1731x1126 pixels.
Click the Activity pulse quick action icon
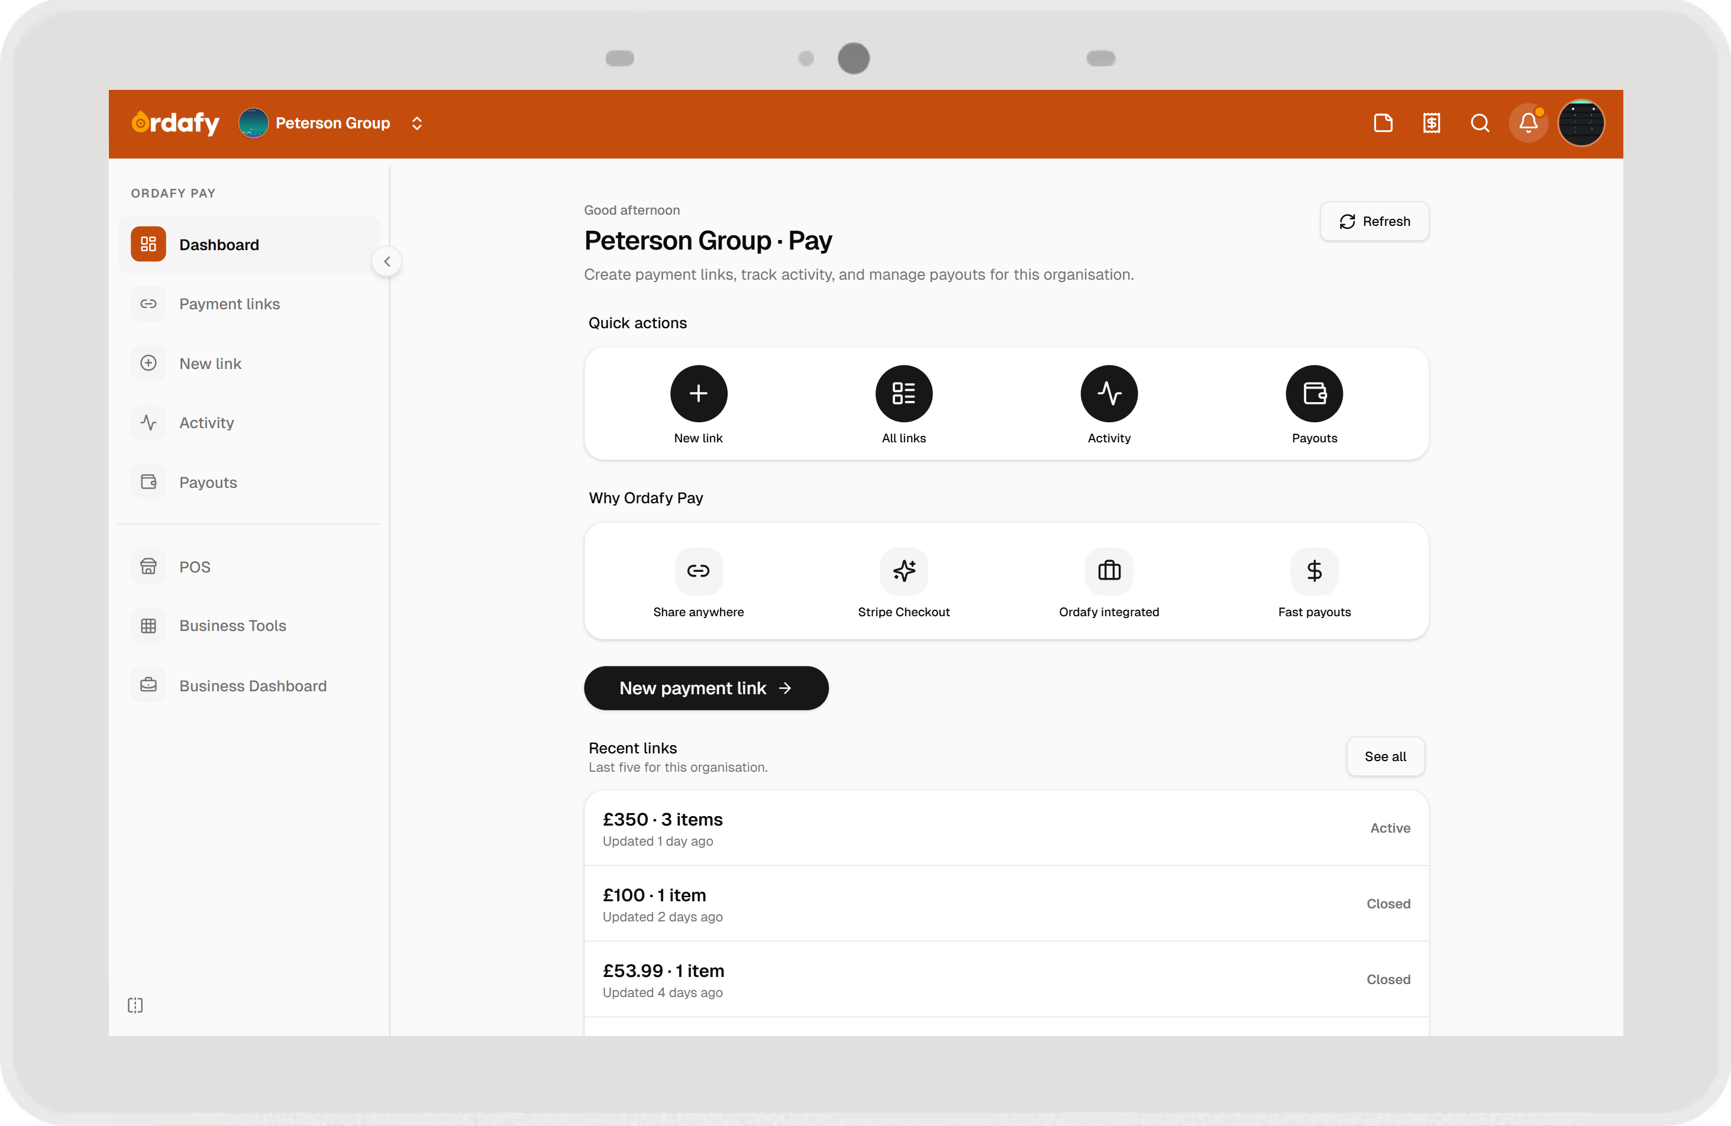1109,393
